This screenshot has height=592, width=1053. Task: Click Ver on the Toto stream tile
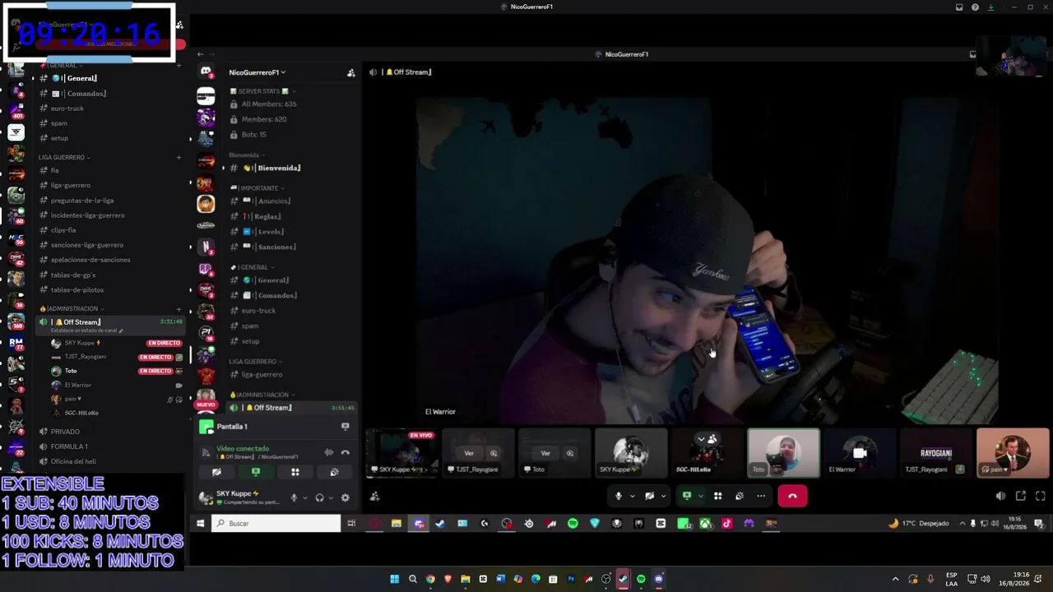[545, 453]
